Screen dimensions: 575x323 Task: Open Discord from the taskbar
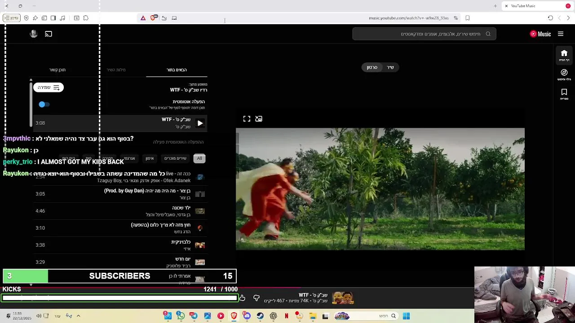point(247,316)
